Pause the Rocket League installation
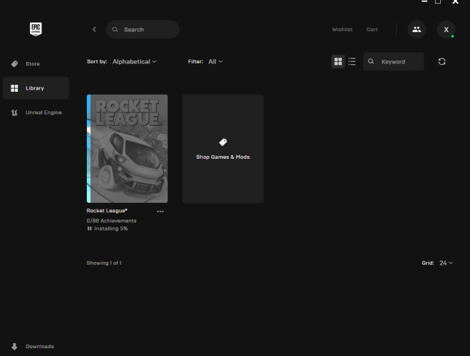The image size is (470, 356). click(89, 229)
